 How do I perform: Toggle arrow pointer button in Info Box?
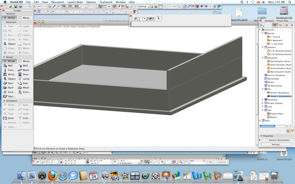[159, 18]
